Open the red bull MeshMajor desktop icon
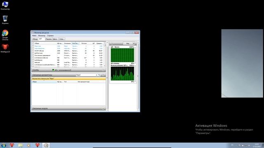264x148 pixels. [5, 49]
